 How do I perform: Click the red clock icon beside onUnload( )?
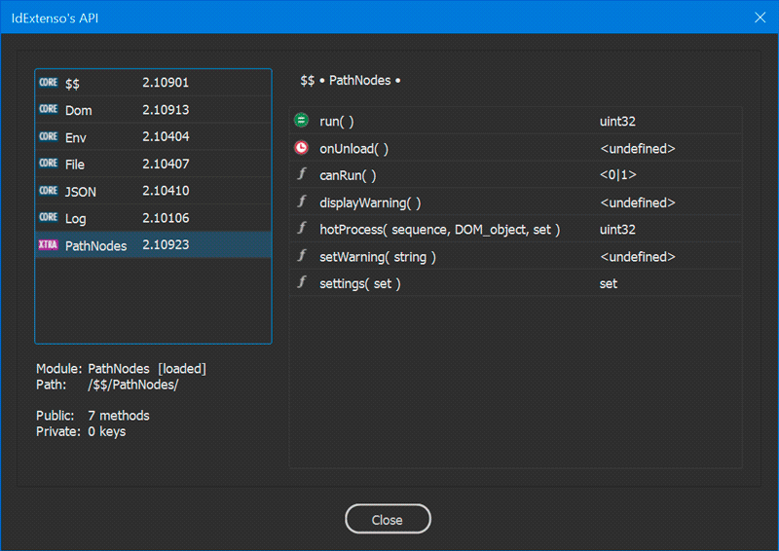(302, 149)
